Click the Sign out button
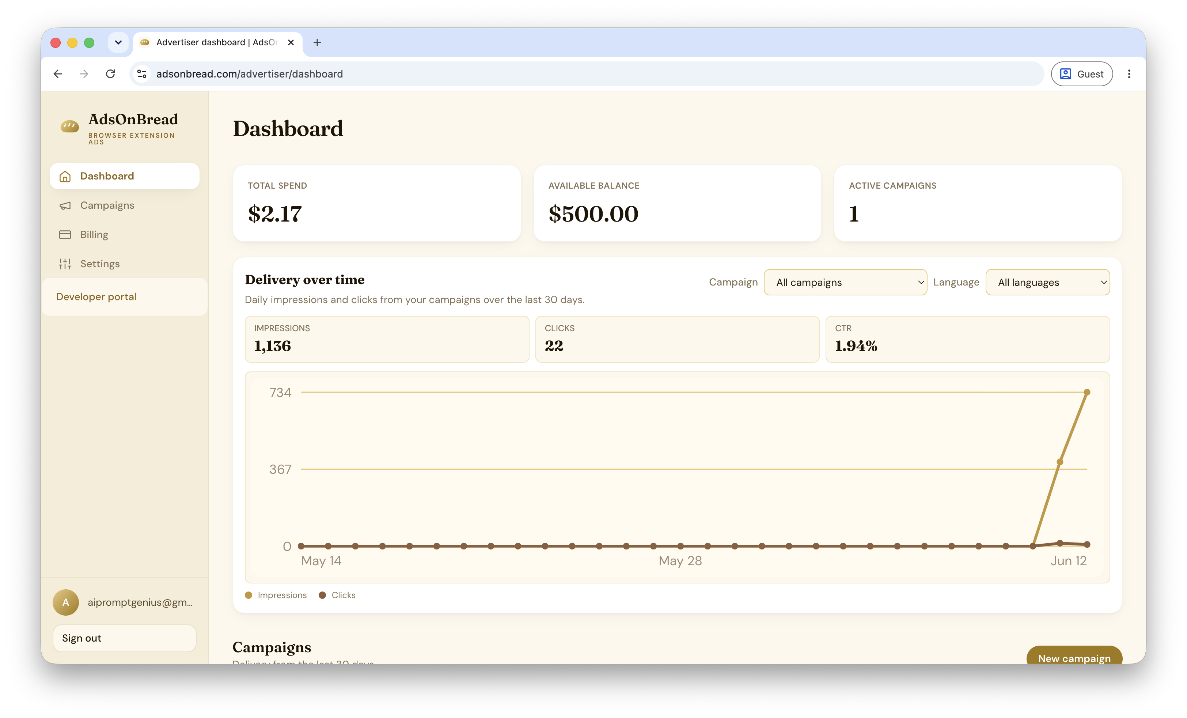This screenshot has width=1187, height=718. [124, 638]
